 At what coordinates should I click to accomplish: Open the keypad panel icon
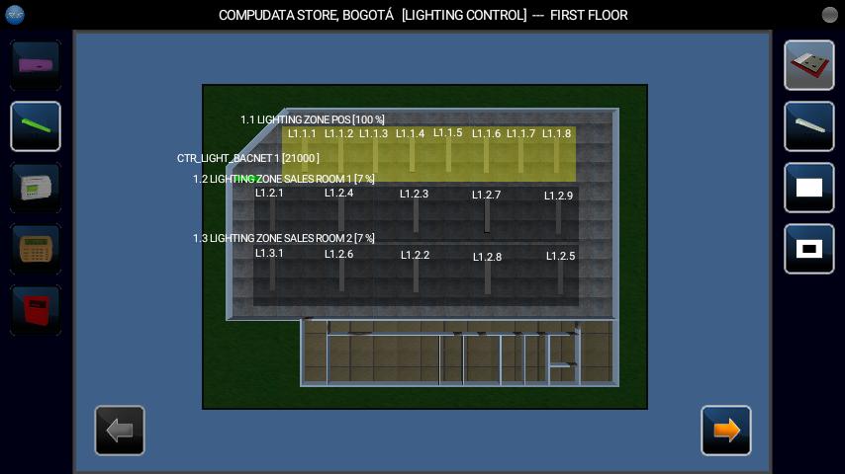pyautogui.click(x=36, y=249)
